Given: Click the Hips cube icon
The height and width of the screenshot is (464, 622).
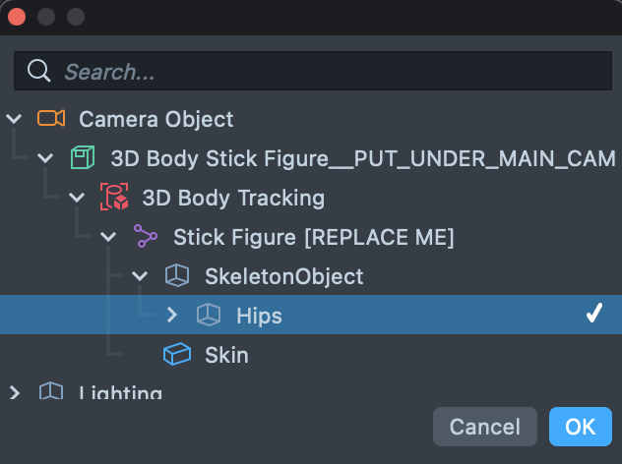Looking at the screenshot, I should click(x=208, y=316).
